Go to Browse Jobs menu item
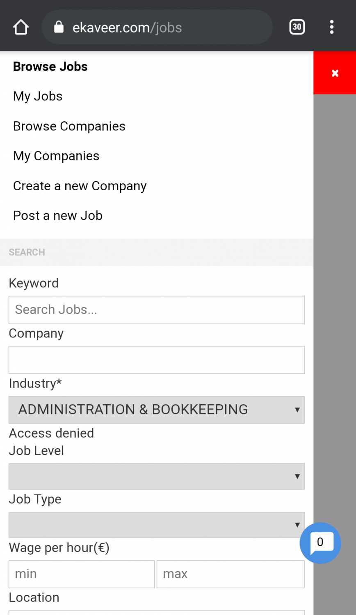This screenshot has width=356, height=615. (50, 66)
